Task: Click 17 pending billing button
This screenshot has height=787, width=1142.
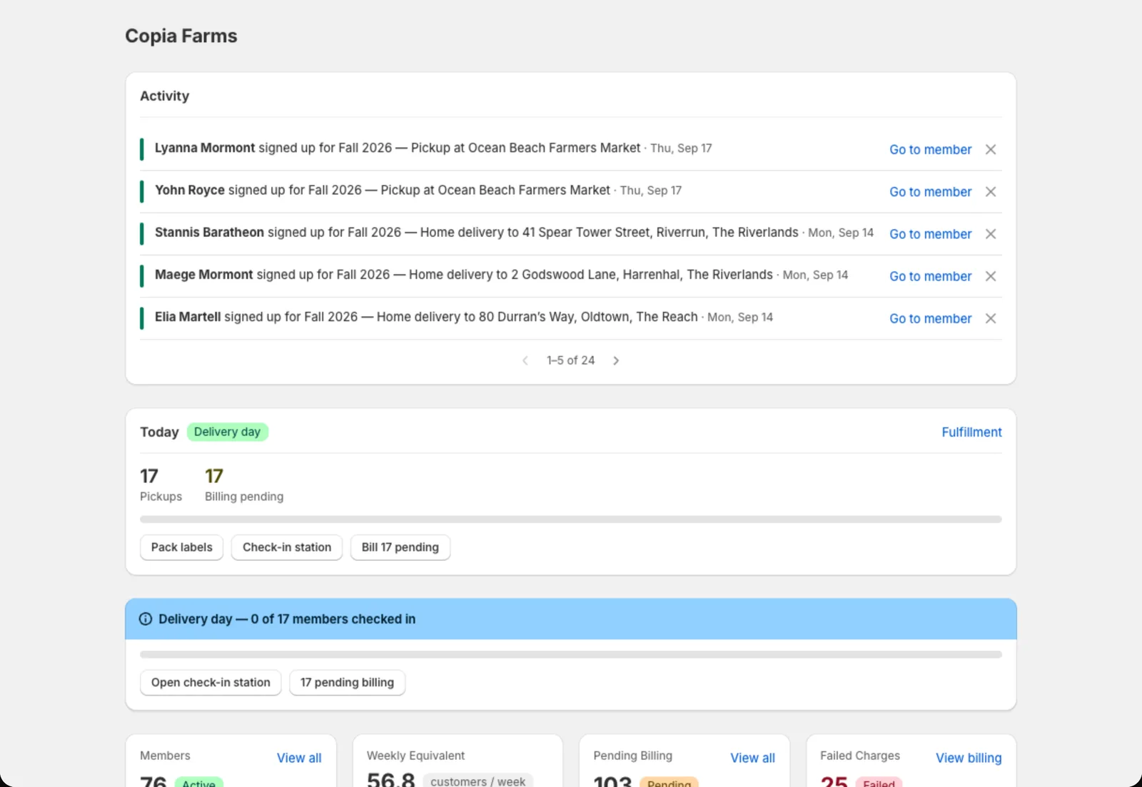Action: point(347,682)
